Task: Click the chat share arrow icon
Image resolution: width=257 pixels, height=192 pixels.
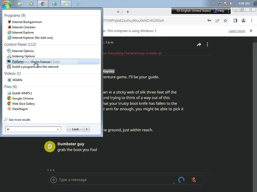Action: click(199, 44)
